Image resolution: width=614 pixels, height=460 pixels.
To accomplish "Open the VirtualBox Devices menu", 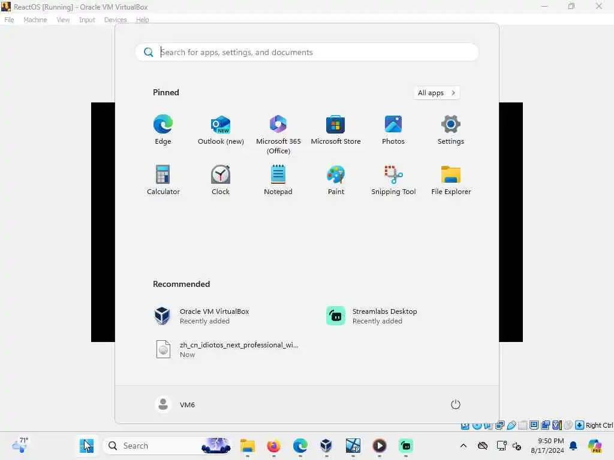I will tap(116, 20).
